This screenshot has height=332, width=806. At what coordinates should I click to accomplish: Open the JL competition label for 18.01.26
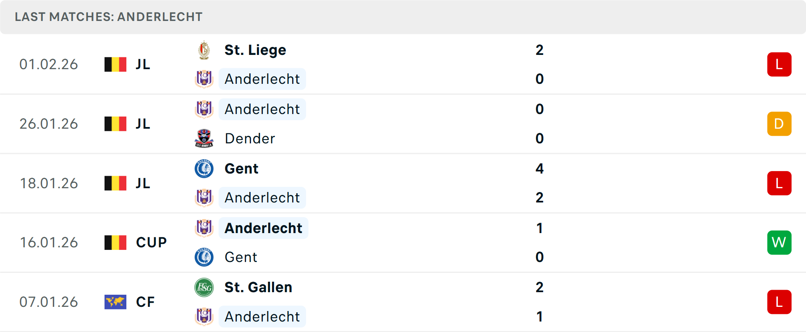click(143, 183)
